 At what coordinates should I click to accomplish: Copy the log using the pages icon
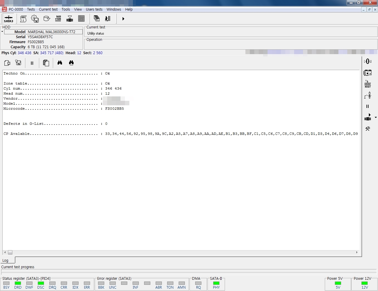tap(46, 63)
